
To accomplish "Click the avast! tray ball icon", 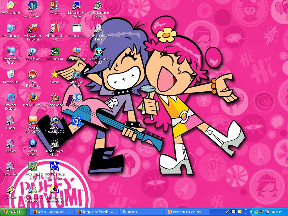I will 267,212.
